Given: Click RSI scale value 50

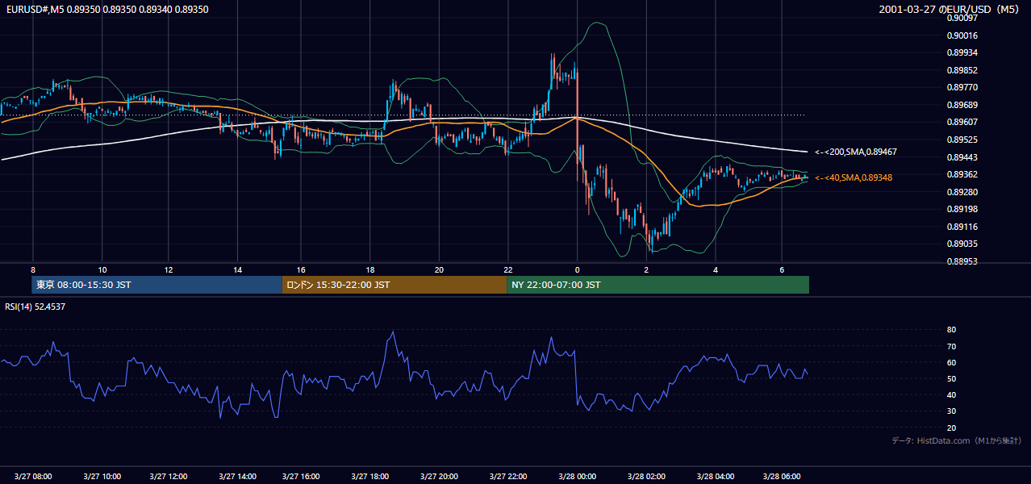Looking at the screenshot, I should click(x=952, y=378).
